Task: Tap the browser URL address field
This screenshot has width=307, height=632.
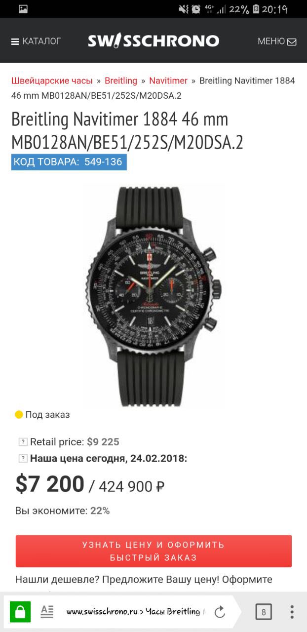Action: (136, 612)
